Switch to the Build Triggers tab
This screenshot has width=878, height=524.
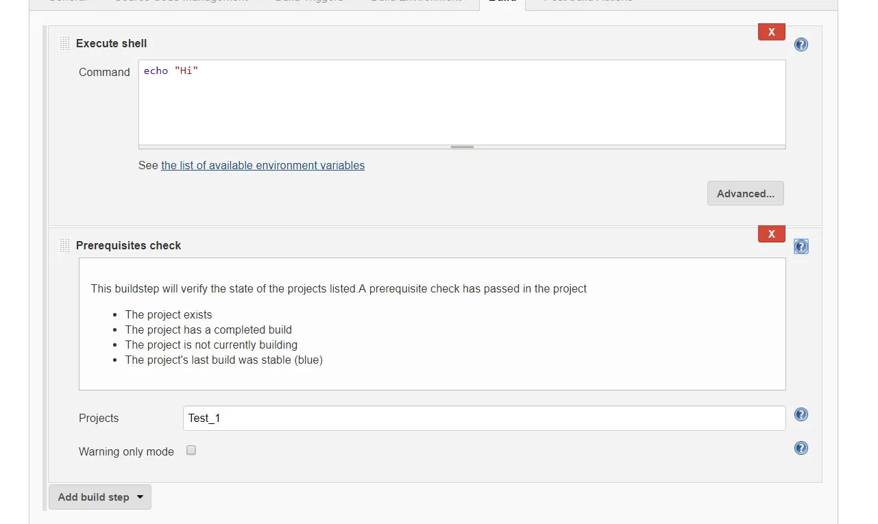308,2
